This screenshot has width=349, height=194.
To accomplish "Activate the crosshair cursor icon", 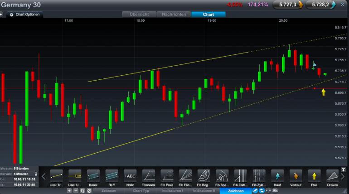I will click(x=268, y=191).
